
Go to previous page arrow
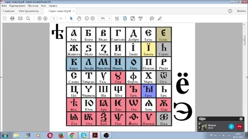tap(40, 19)
